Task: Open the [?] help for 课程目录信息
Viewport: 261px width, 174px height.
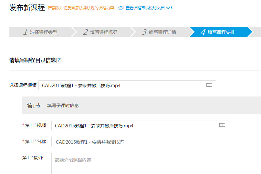Action: click(x=59, y=60)
